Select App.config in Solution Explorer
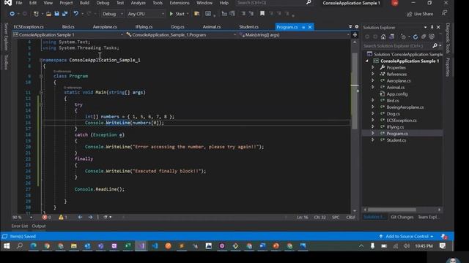Screen dimensions: 469x263 (397, 94)
